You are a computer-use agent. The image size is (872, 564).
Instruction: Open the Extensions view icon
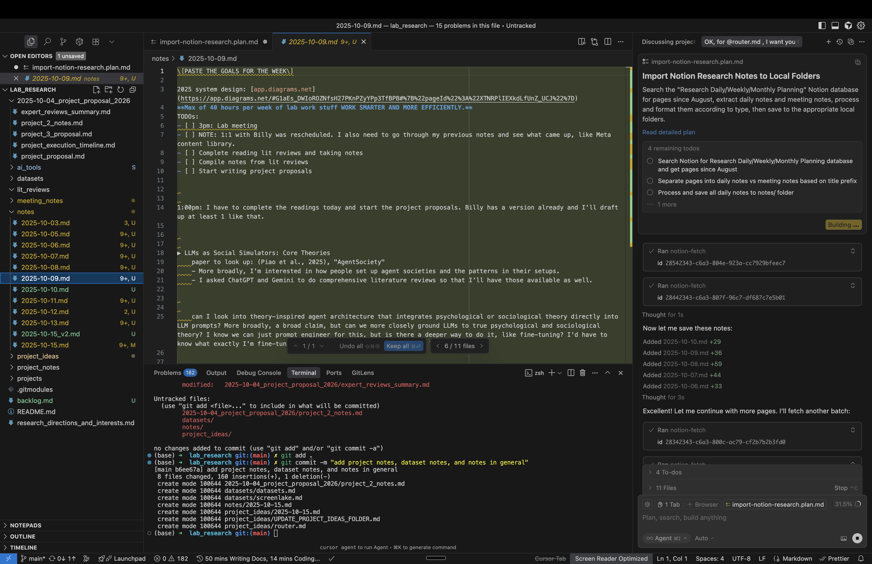96,42
